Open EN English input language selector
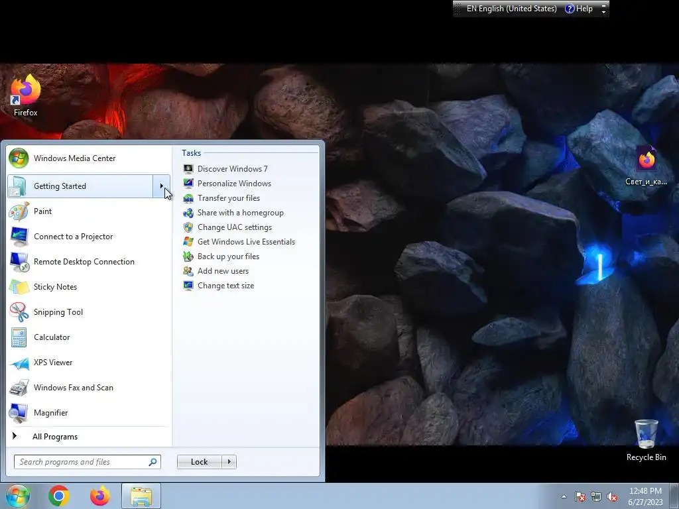Screen dimensions: 679x509 tap(512, 9)
